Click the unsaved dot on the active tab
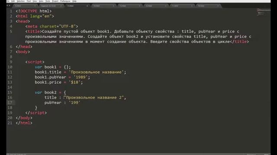This screenshot has height=155, width=277. [87, 6]
